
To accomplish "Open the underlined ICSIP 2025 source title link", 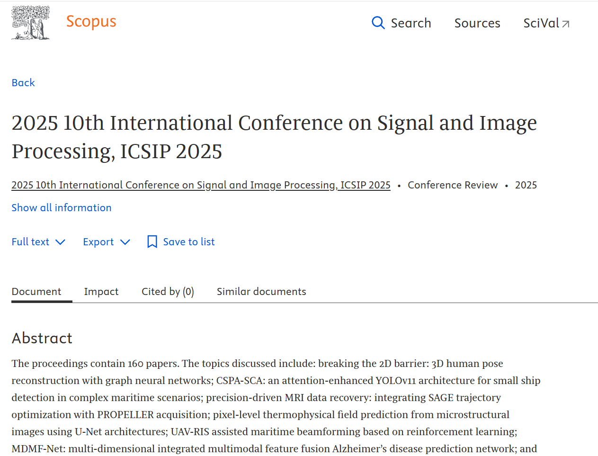I will click(201, 185).
